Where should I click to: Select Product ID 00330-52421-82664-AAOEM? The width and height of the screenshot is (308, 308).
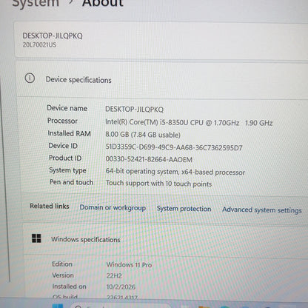(149, 159)
